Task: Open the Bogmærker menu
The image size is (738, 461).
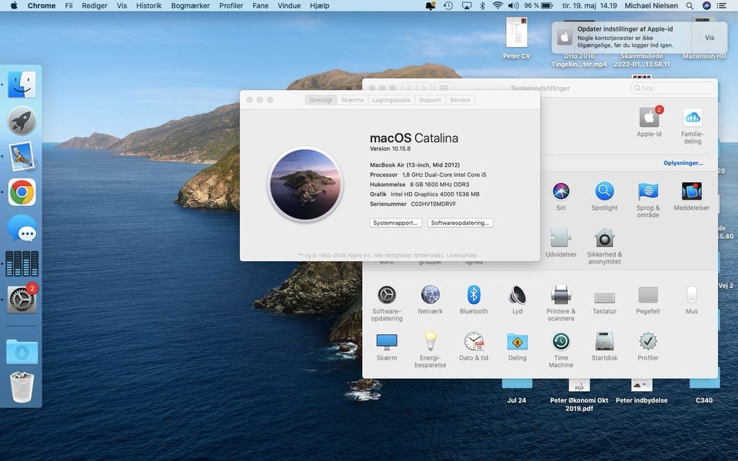Action: (190, 5)
